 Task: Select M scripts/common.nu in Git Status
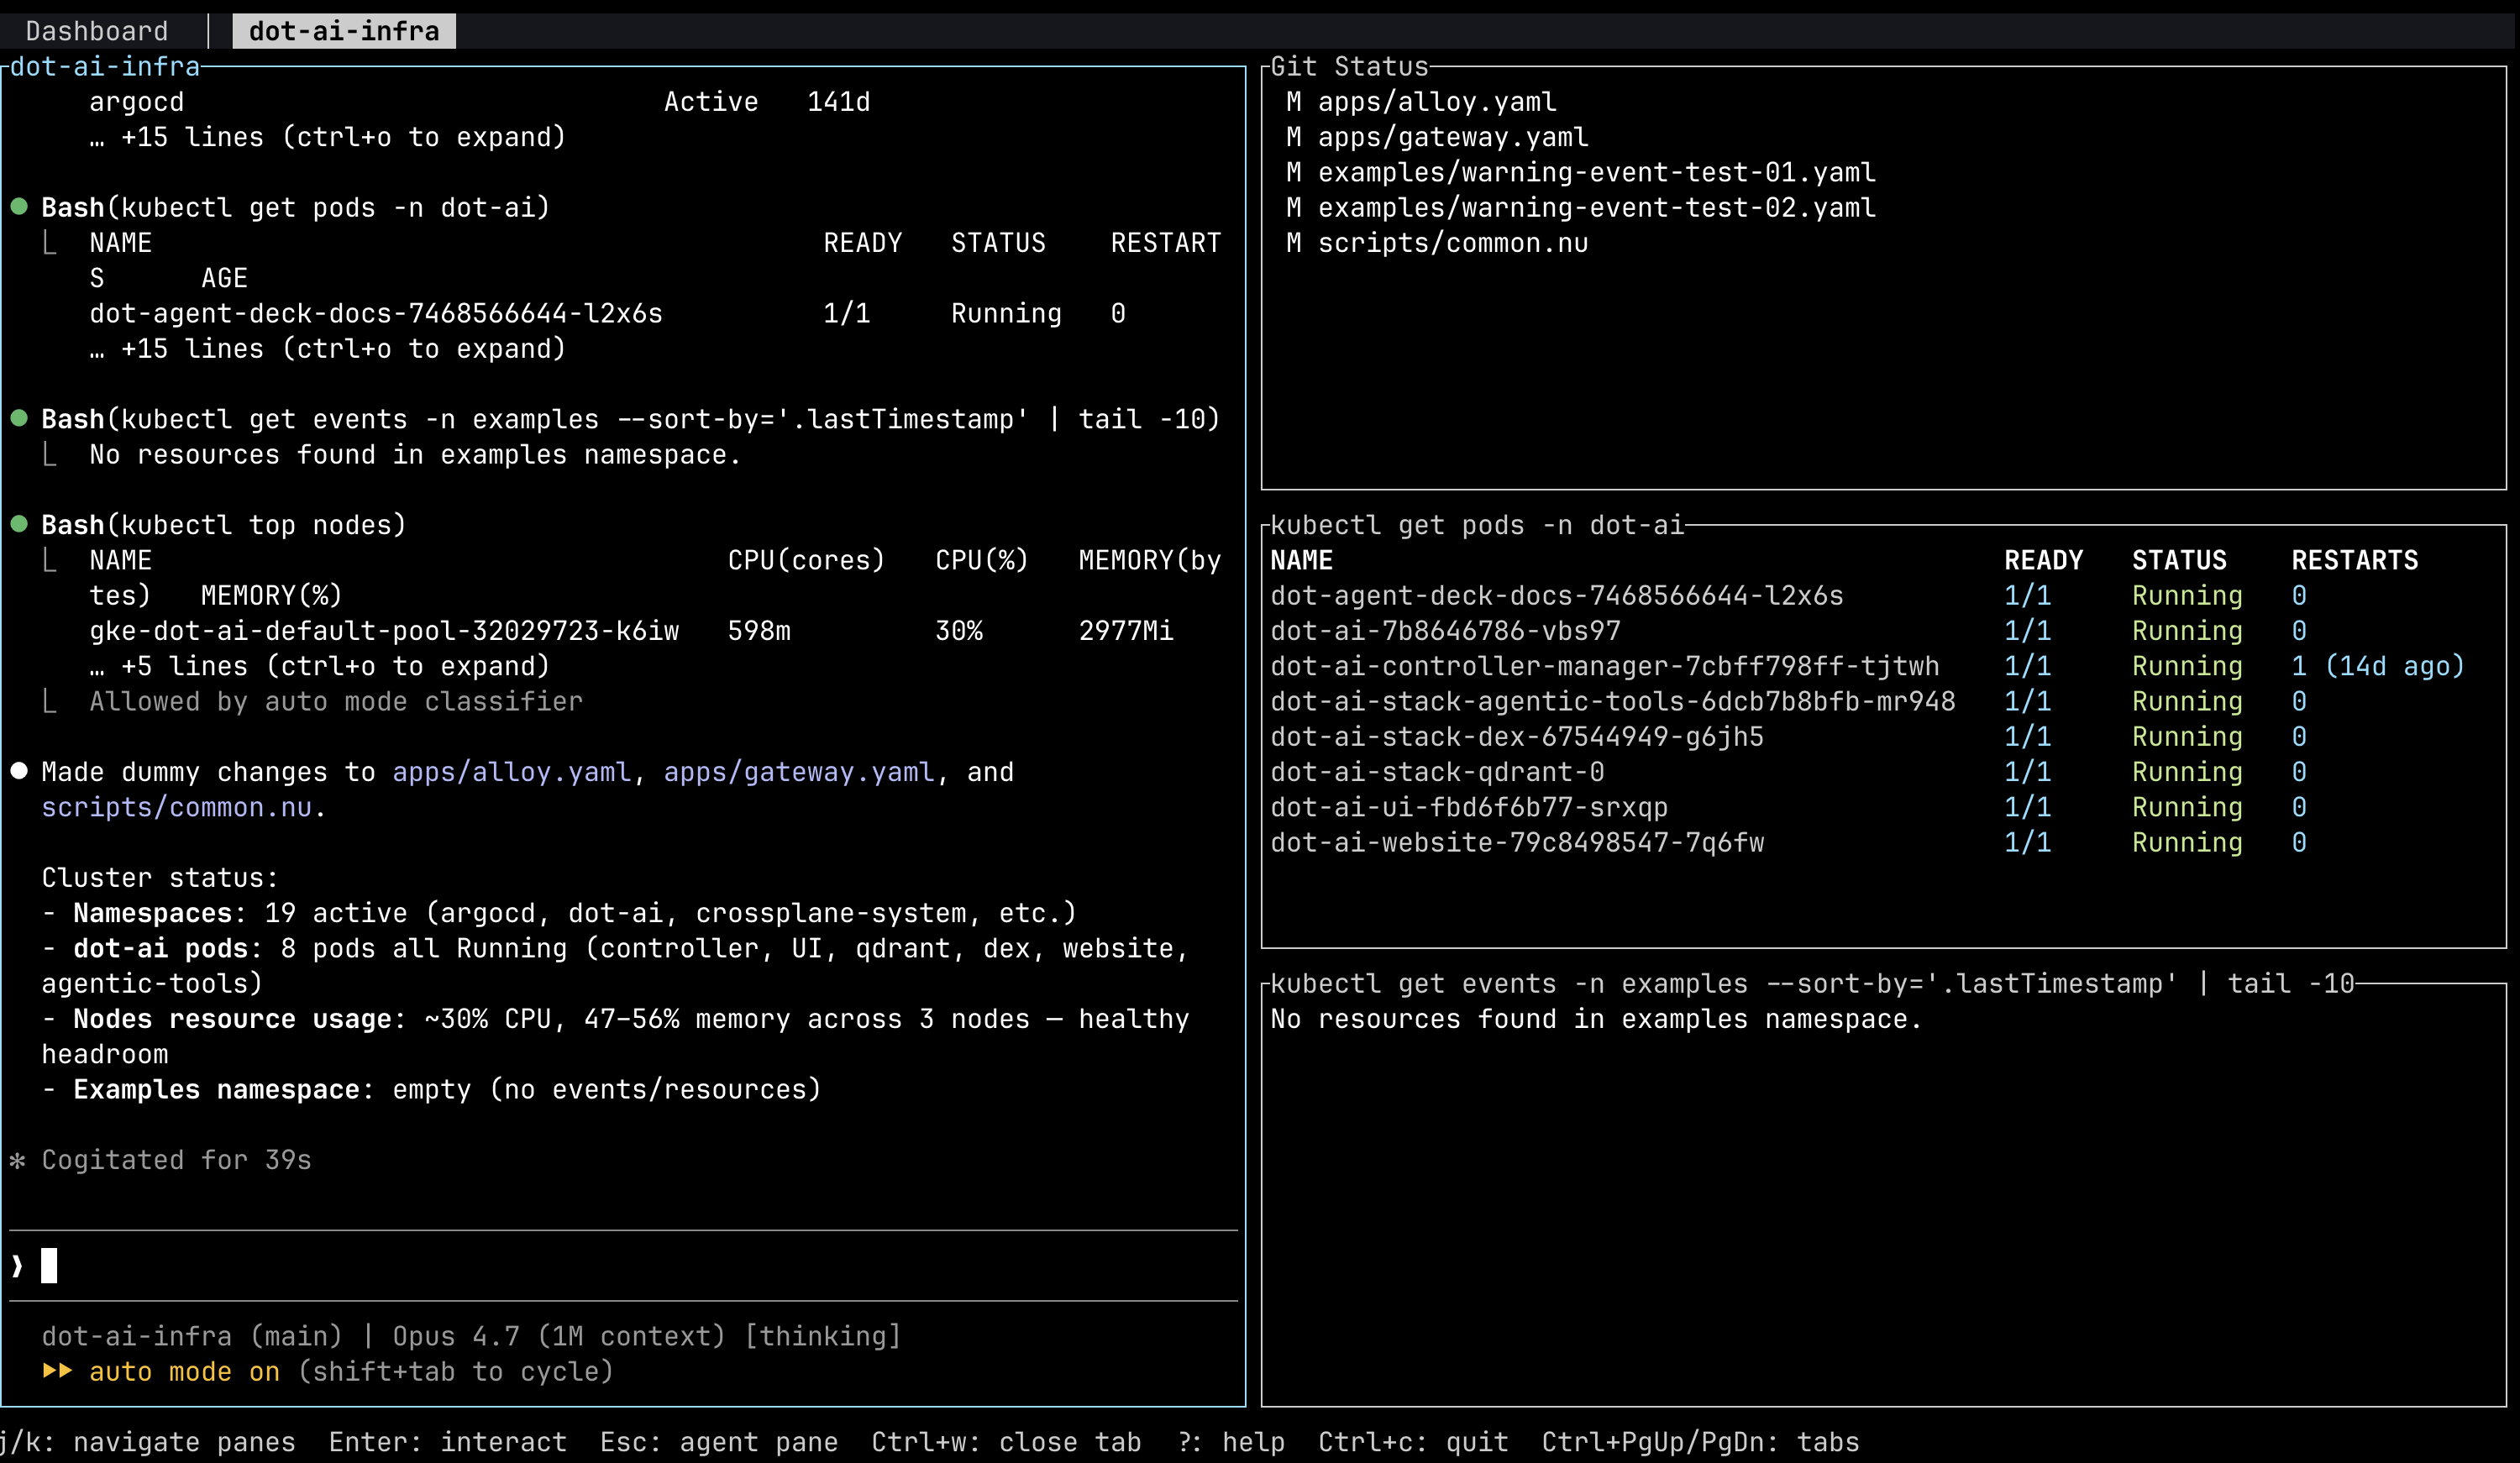(x=1437, y=243)
